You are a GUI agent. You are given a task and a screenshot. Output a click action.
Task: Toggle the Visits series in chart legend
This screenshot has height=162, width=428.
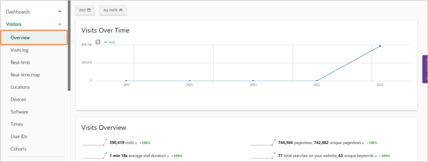pyautogui.click(x=110, y=42)
